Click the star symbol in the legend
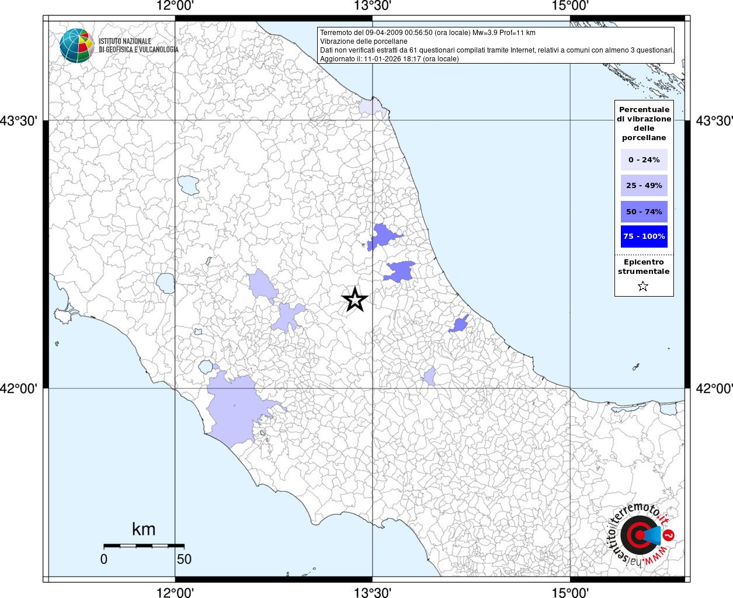The width and height of the screenshot is (733, 598). tap(643, 286)
